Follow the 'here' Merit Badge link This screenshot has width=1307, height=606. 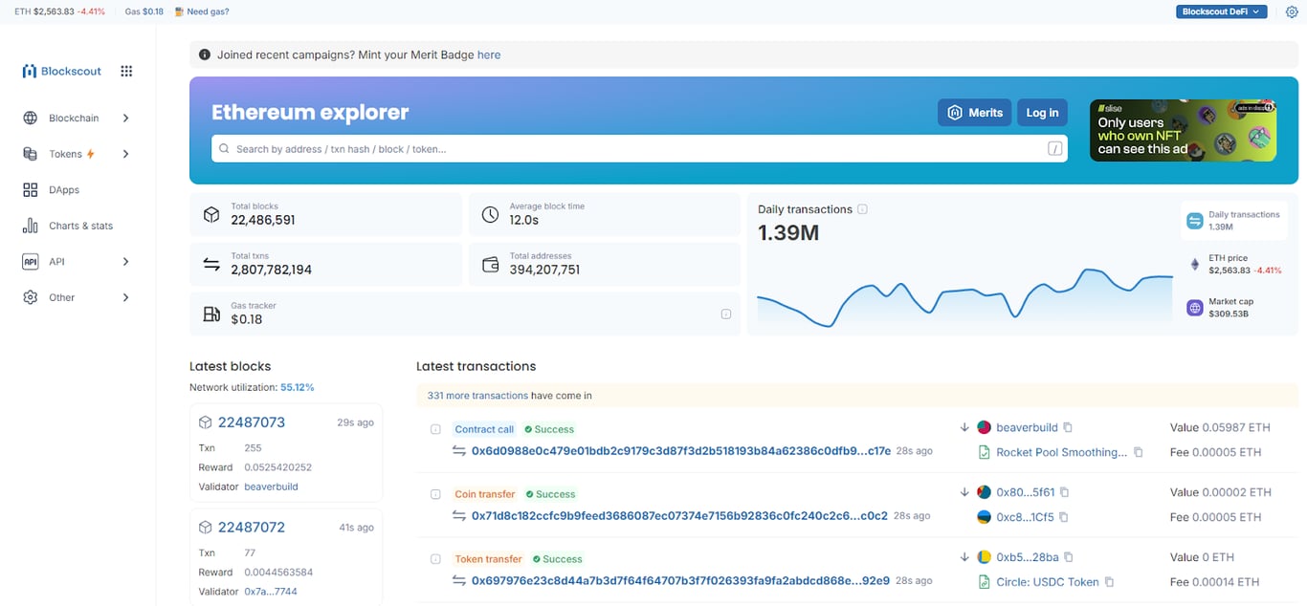[489, 55]
